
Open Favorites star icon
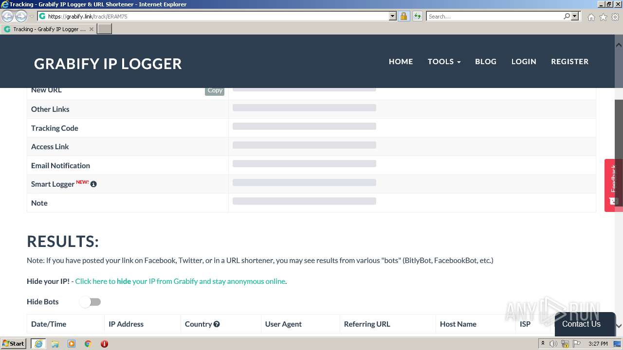click(x=603, y=17)
